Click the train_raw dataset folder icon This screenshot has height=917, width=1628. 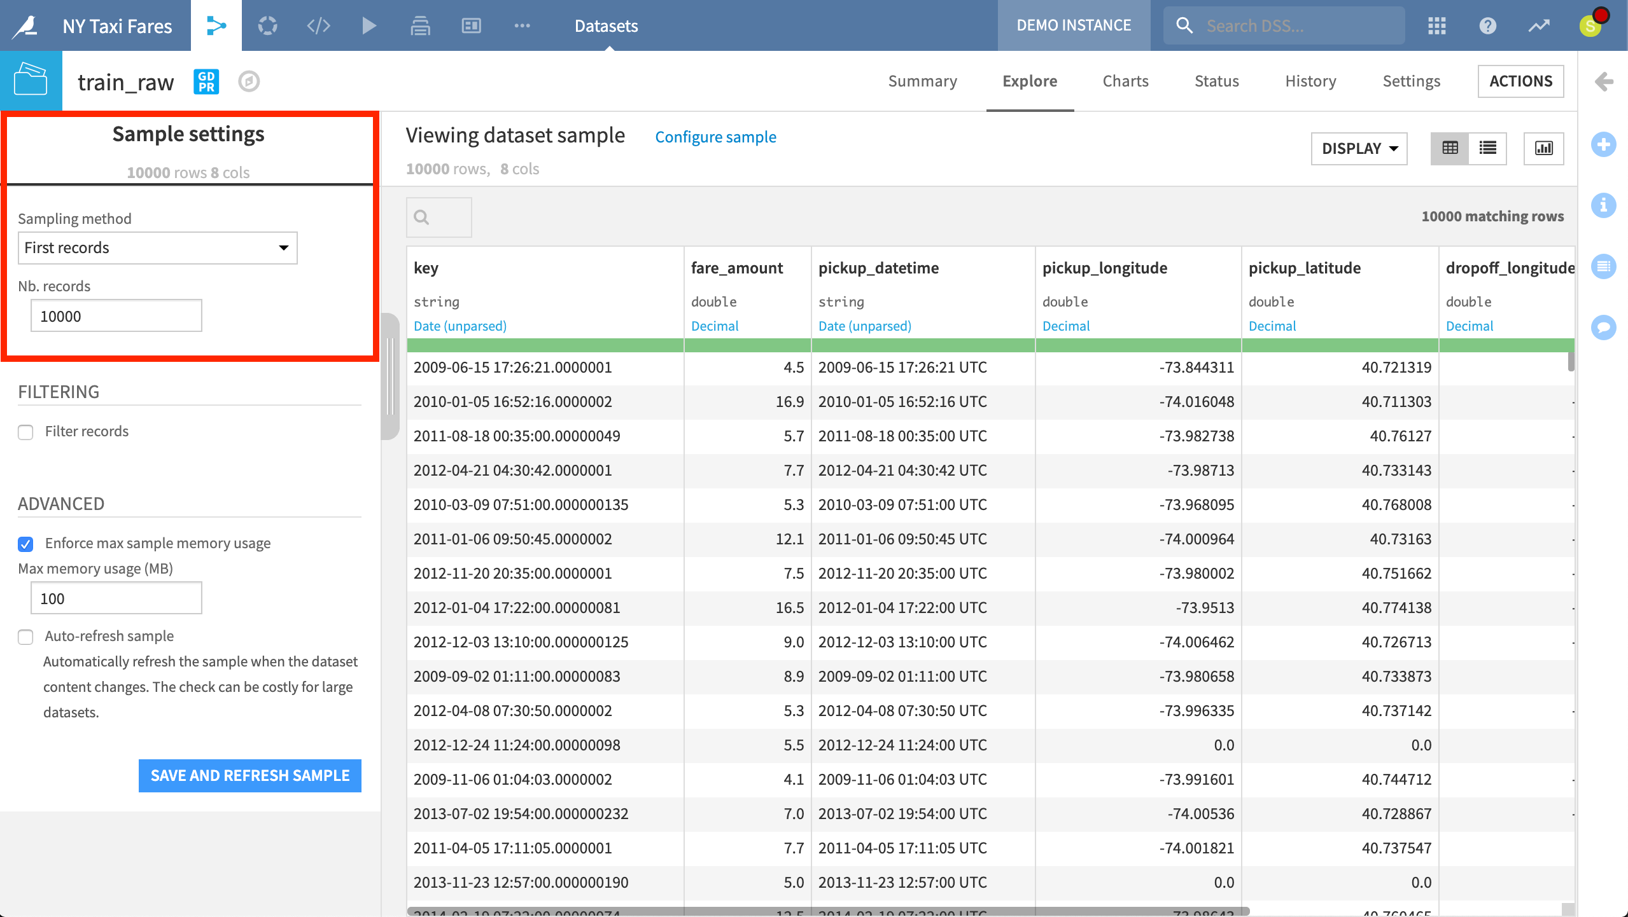click(31, 80)
